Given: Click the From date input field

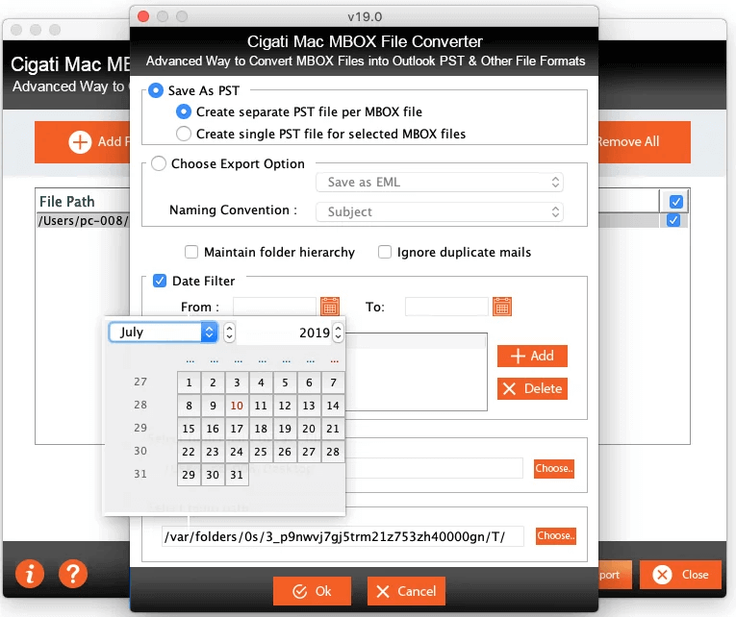Looking at the screenshot, I should click(274, 307).
